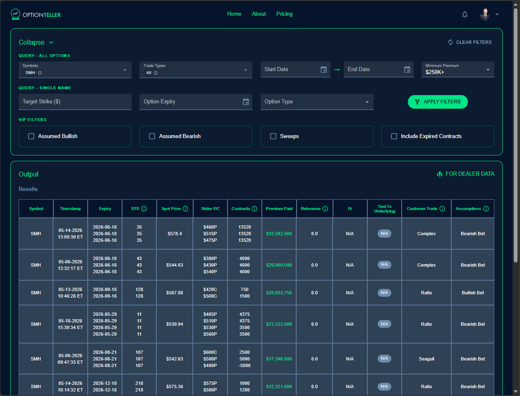
Task: Show Relevance column info icon
Action: click(325, 209)
